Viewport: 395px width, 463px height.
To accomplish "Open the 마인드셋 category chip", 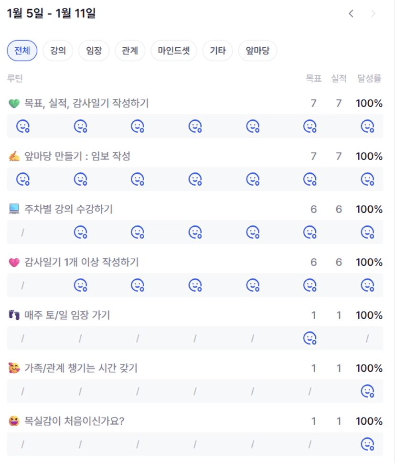I will click(x=174, y=51).
